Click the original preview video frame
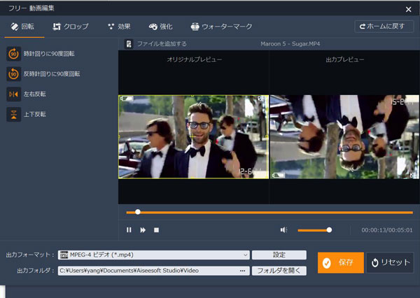The width and height of the screenshot is (420, 298). click(x=193, y=137)
